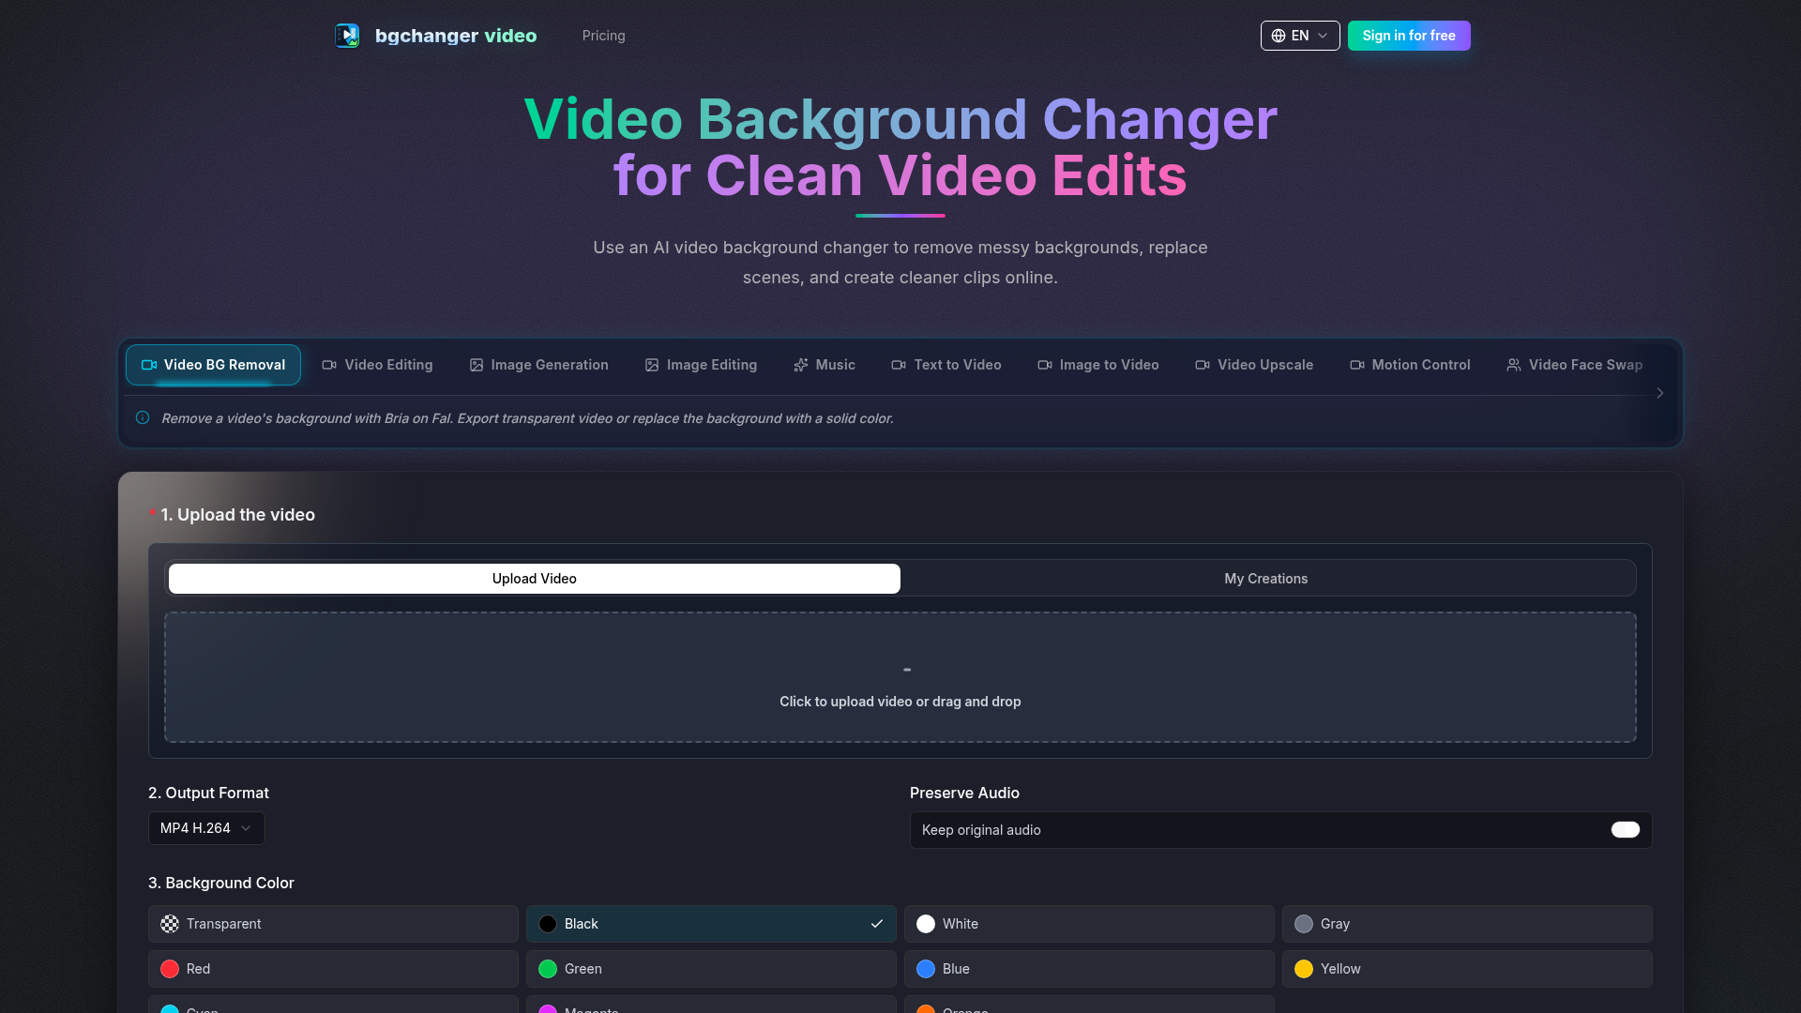Click the globe language icon
This screenshot has height=1013, width=1801.
(x=1279, y=36)
